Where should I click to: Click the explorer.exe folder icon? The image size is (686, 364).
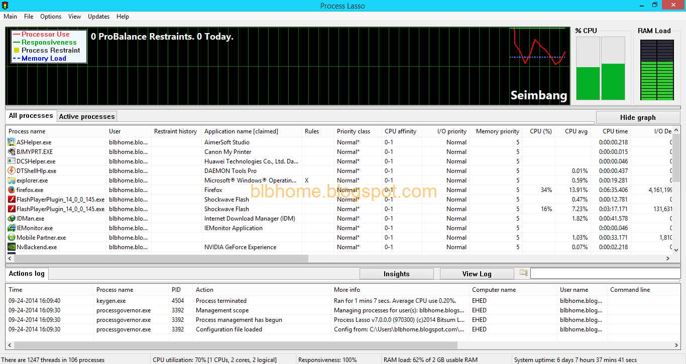12,180
